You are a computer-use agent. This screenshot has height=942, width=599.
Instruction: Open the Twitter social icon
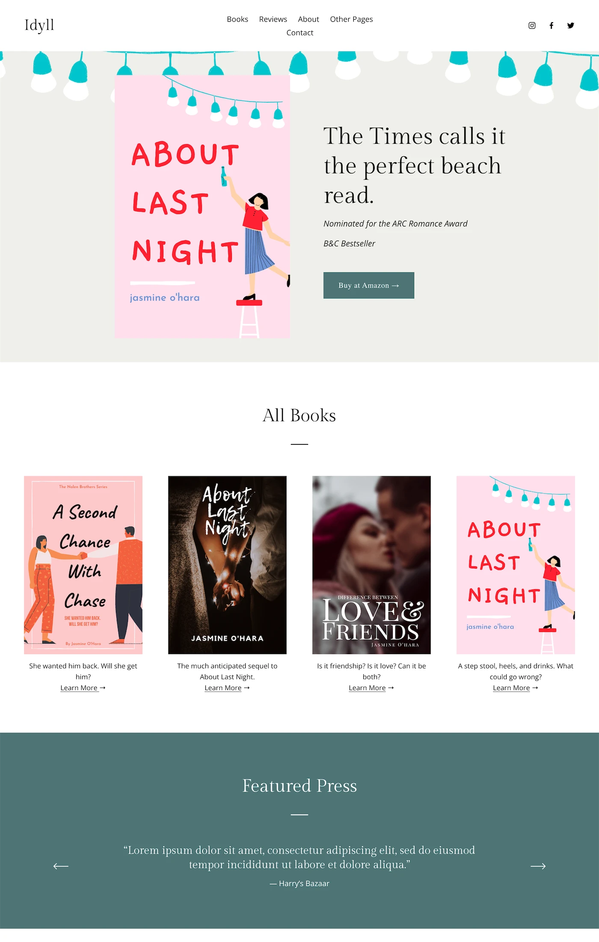[571, 25]
